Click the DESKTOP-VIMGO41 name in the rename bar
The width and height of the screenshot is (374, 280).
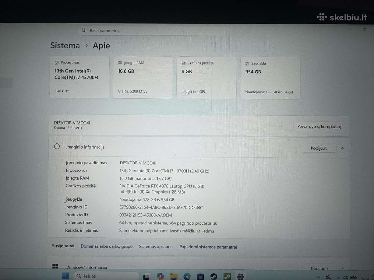(x=72, y=123)
